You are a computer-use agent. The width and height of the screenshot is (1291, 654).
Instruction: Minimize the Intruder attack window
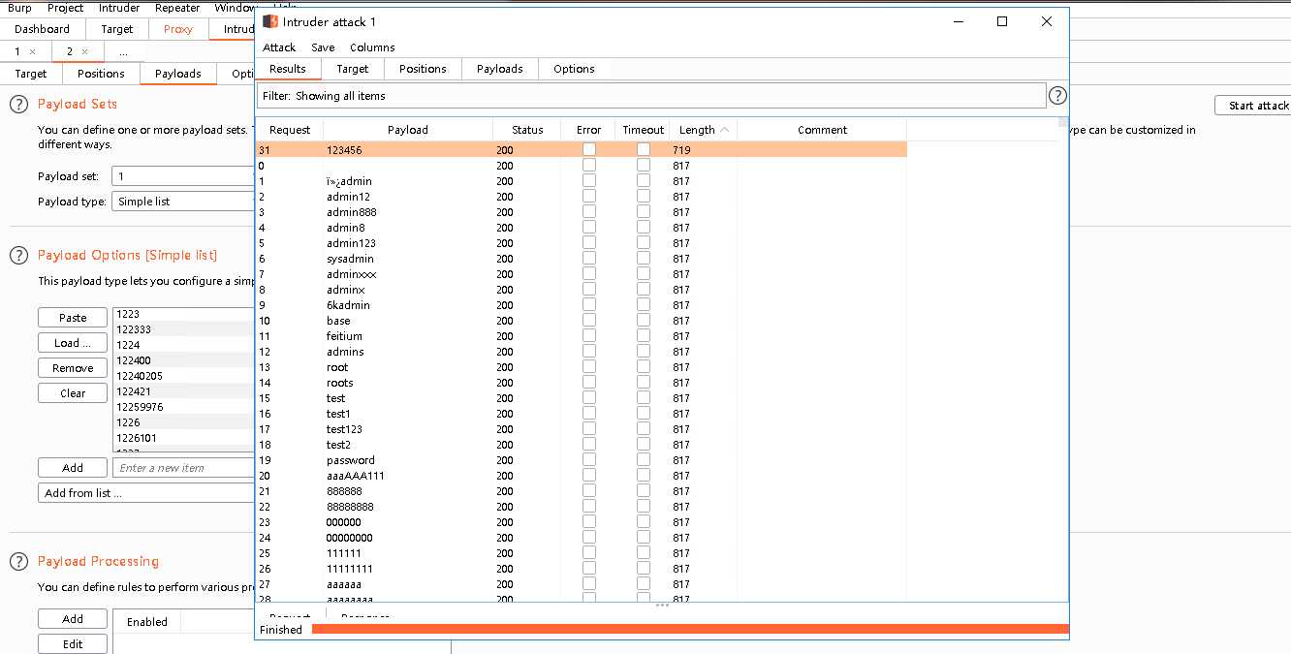click(x=958, y=21)
